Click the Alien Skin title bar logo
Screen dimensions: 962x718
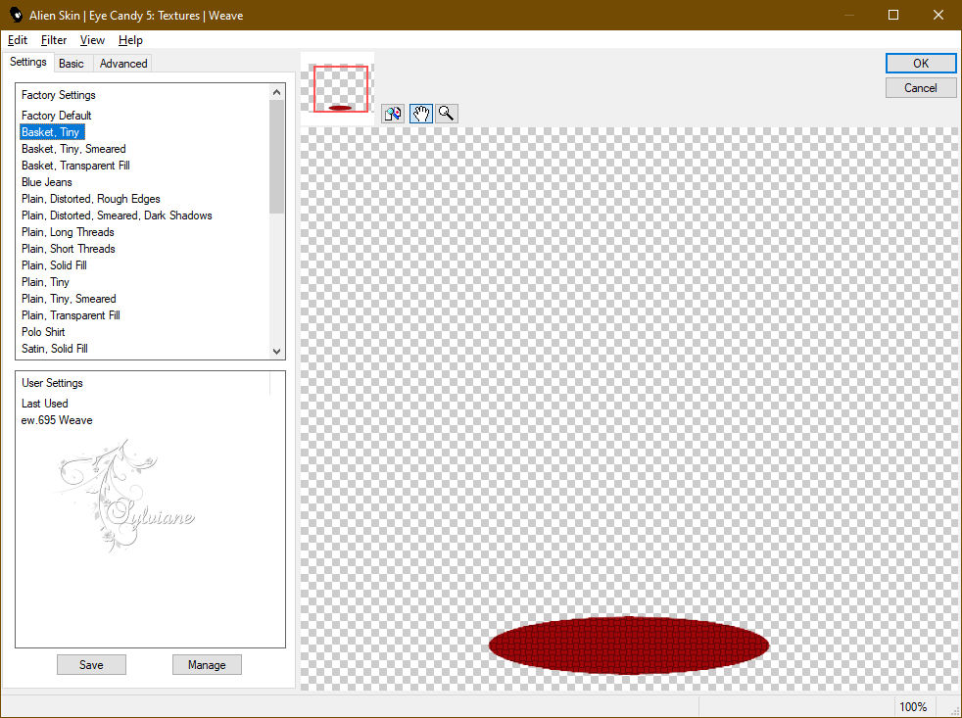click(16, 15)
